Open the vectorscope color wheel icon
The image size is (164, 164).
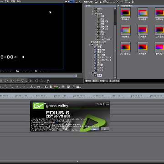(x=74, y=87)
